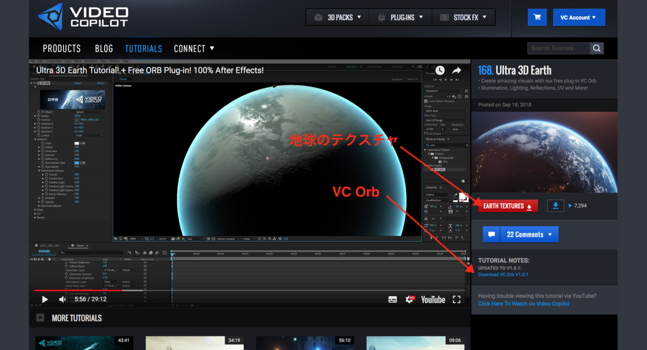Open the 43:41 tutorial thumbnail
The height and width of the screenshot is (350, 647).
click(84, 343)
